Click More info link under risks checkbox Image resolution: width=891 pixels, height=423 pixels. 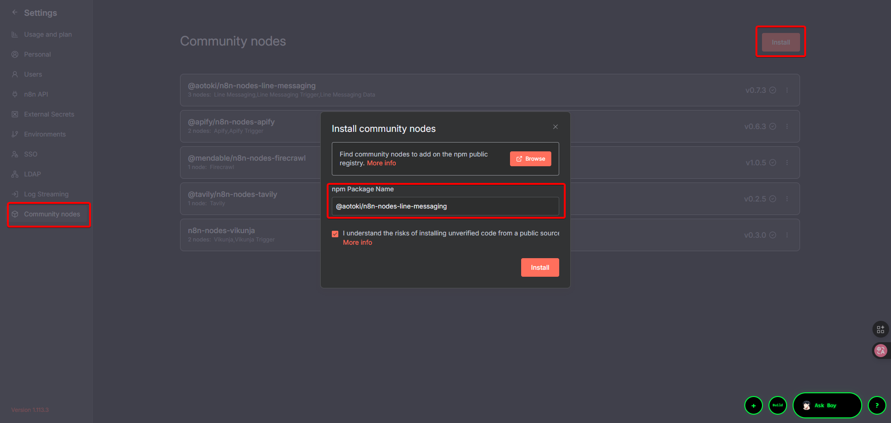(x=357, y=242)
